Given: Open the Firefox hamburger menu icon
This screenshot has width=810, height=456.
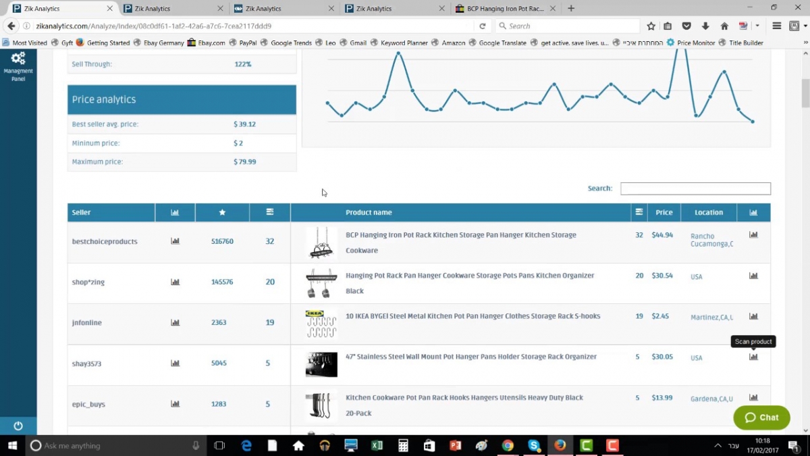Looking at the screenshot, I should [775, 26].
